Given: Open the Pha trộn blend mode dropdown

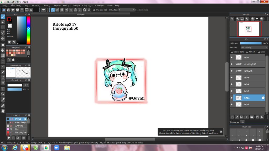Looking at the screenshot, I should 254,47.
